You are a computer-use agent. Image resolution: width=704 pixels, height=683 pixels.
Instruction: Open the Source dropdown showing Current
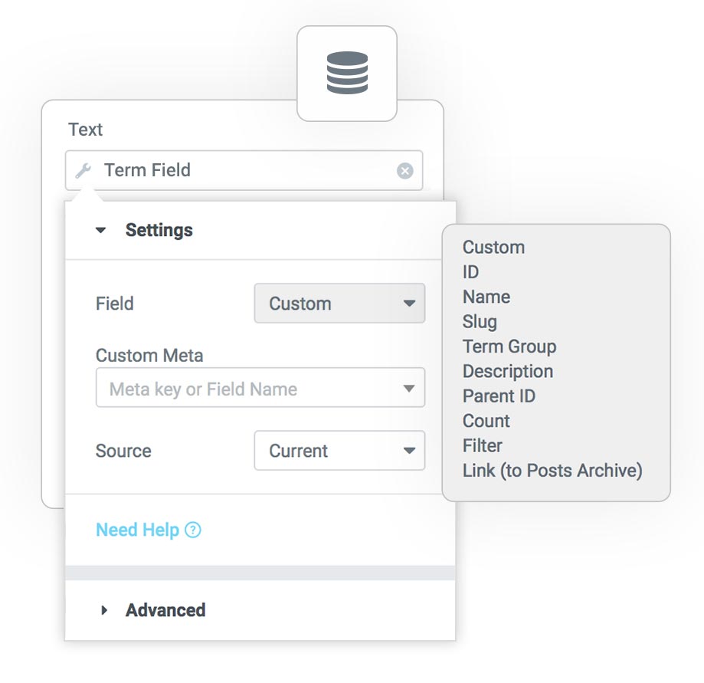[x=339, y=451]
